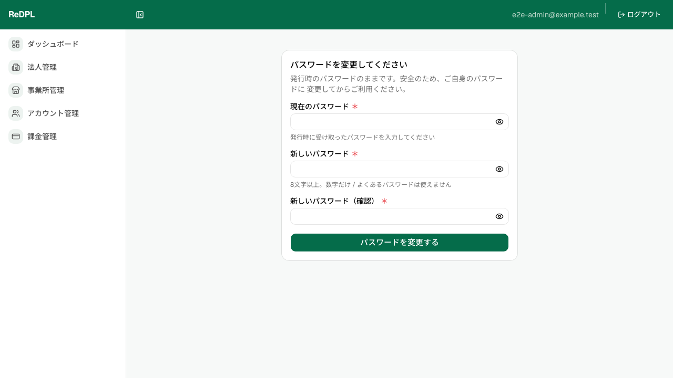This screenshot has width=673, height=378.
Task: Open 法人管理 from the sidebar
Action: click(63, 67)
